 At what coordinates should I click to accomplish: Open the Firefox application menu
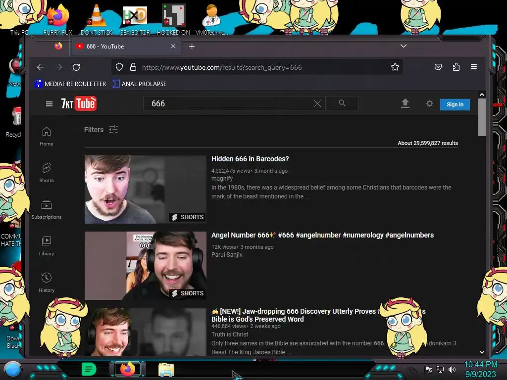pos(474,67)
